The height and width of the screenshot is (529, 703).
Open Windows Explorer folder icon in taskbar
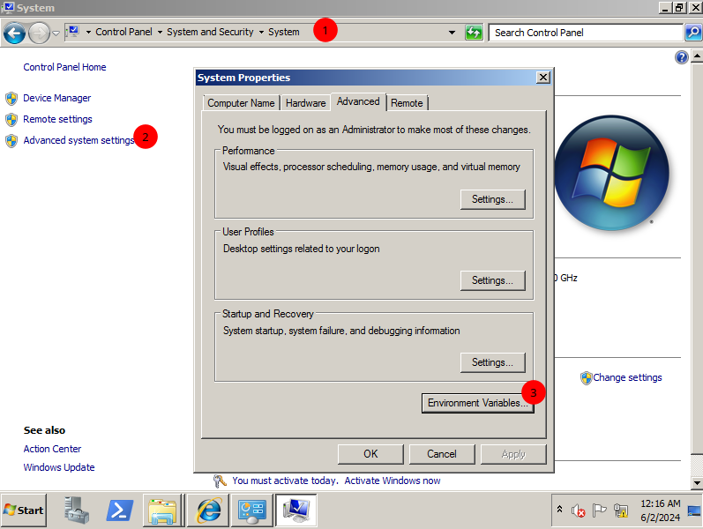coord(162,510)
